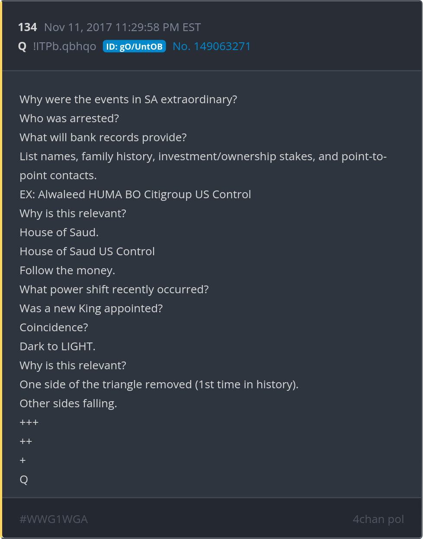Click post number 134

[27, 27]
